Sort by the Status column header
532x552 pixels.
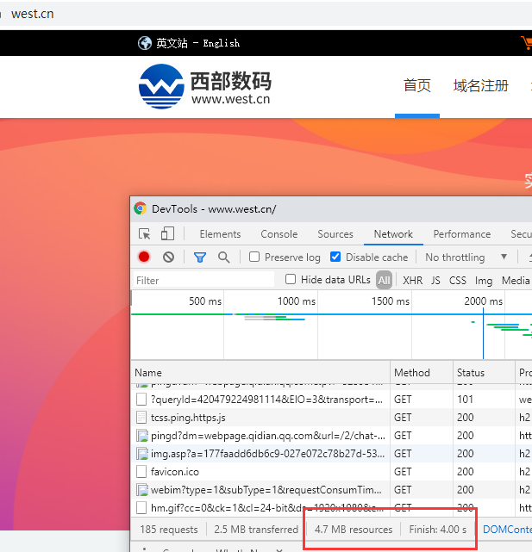[x=484, y=373]
